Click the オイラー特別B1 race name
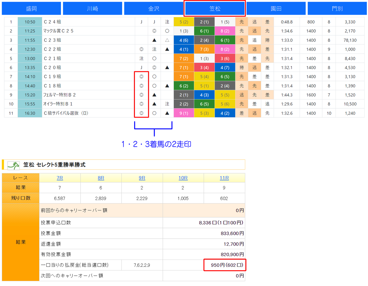This screenshot has width=368, height=286. point(58,104)
